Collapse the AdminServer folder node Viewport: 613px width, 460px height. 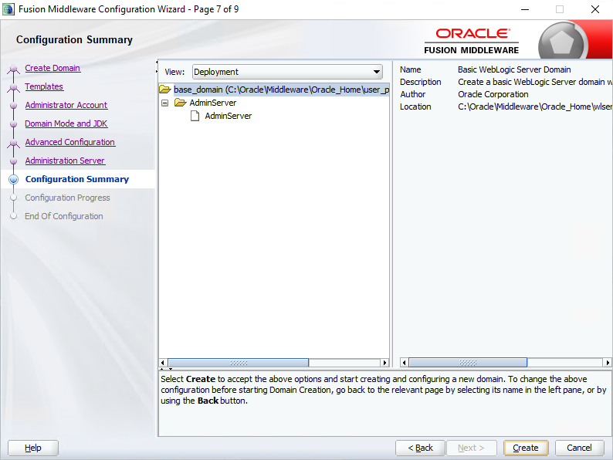coord(165,103)
